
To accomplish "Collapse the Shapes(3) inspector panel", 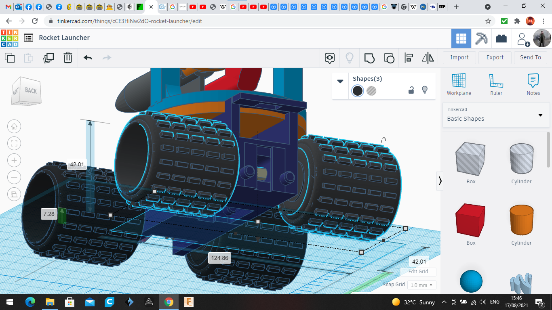I will click(340, 81).
